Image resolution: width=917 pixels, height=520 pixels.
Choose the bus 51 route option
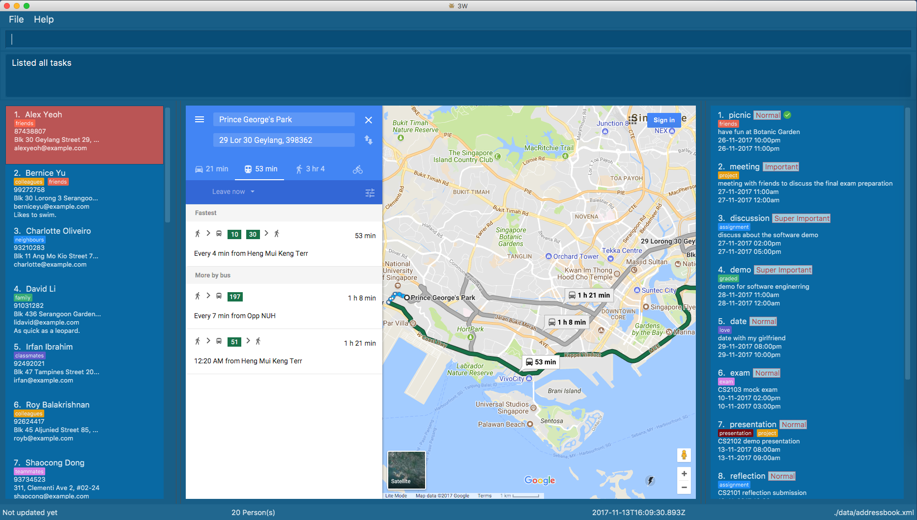pos(284,352)
